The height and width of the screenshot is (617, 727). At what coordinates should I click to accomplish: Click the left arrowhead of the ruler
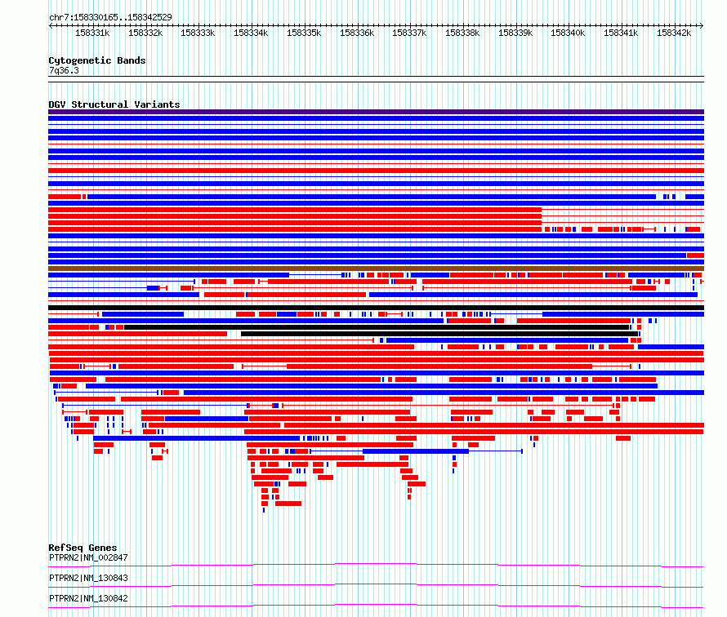click(x=51, y=26)
